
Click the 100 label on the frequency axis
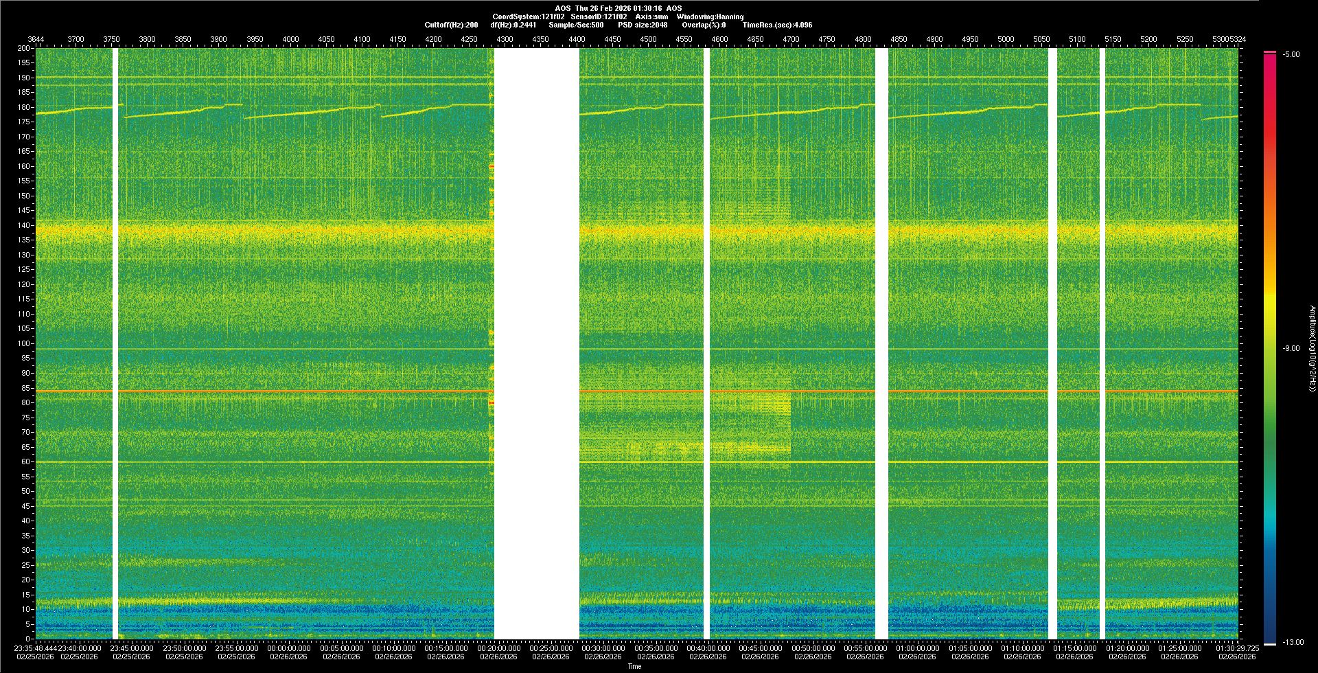(23, 343)
